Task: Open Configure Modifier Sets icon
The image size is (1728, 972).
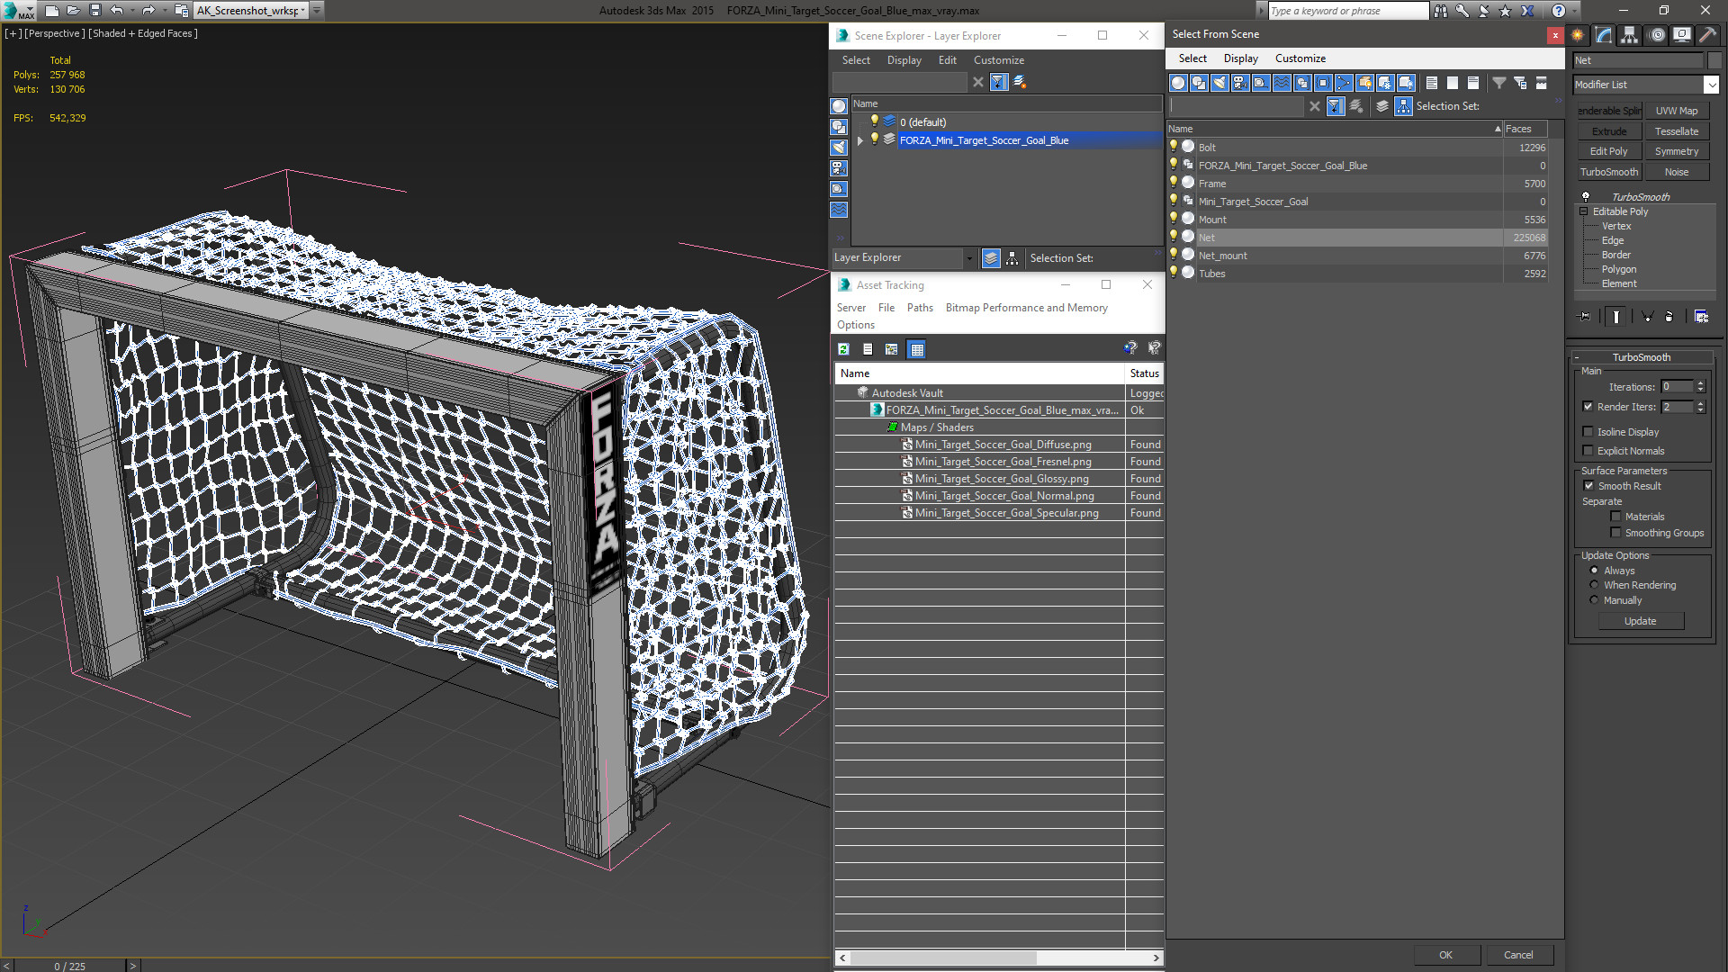Action: [1701, 316]
